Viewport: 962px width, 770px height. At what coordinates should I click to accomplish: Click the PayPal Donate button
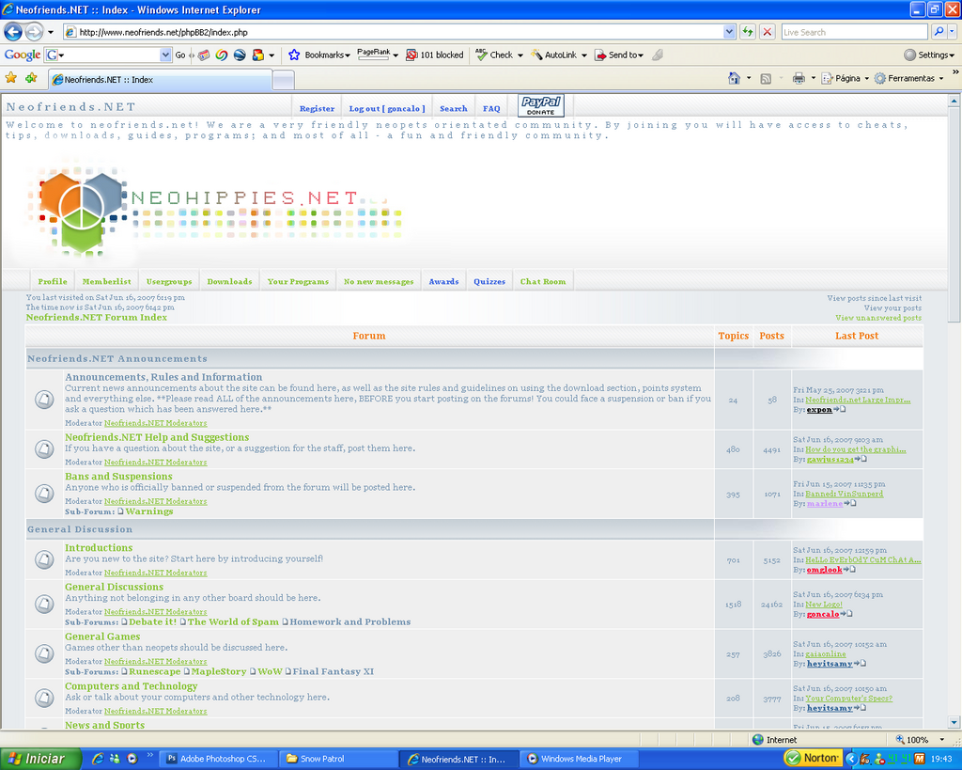(540, 106)
